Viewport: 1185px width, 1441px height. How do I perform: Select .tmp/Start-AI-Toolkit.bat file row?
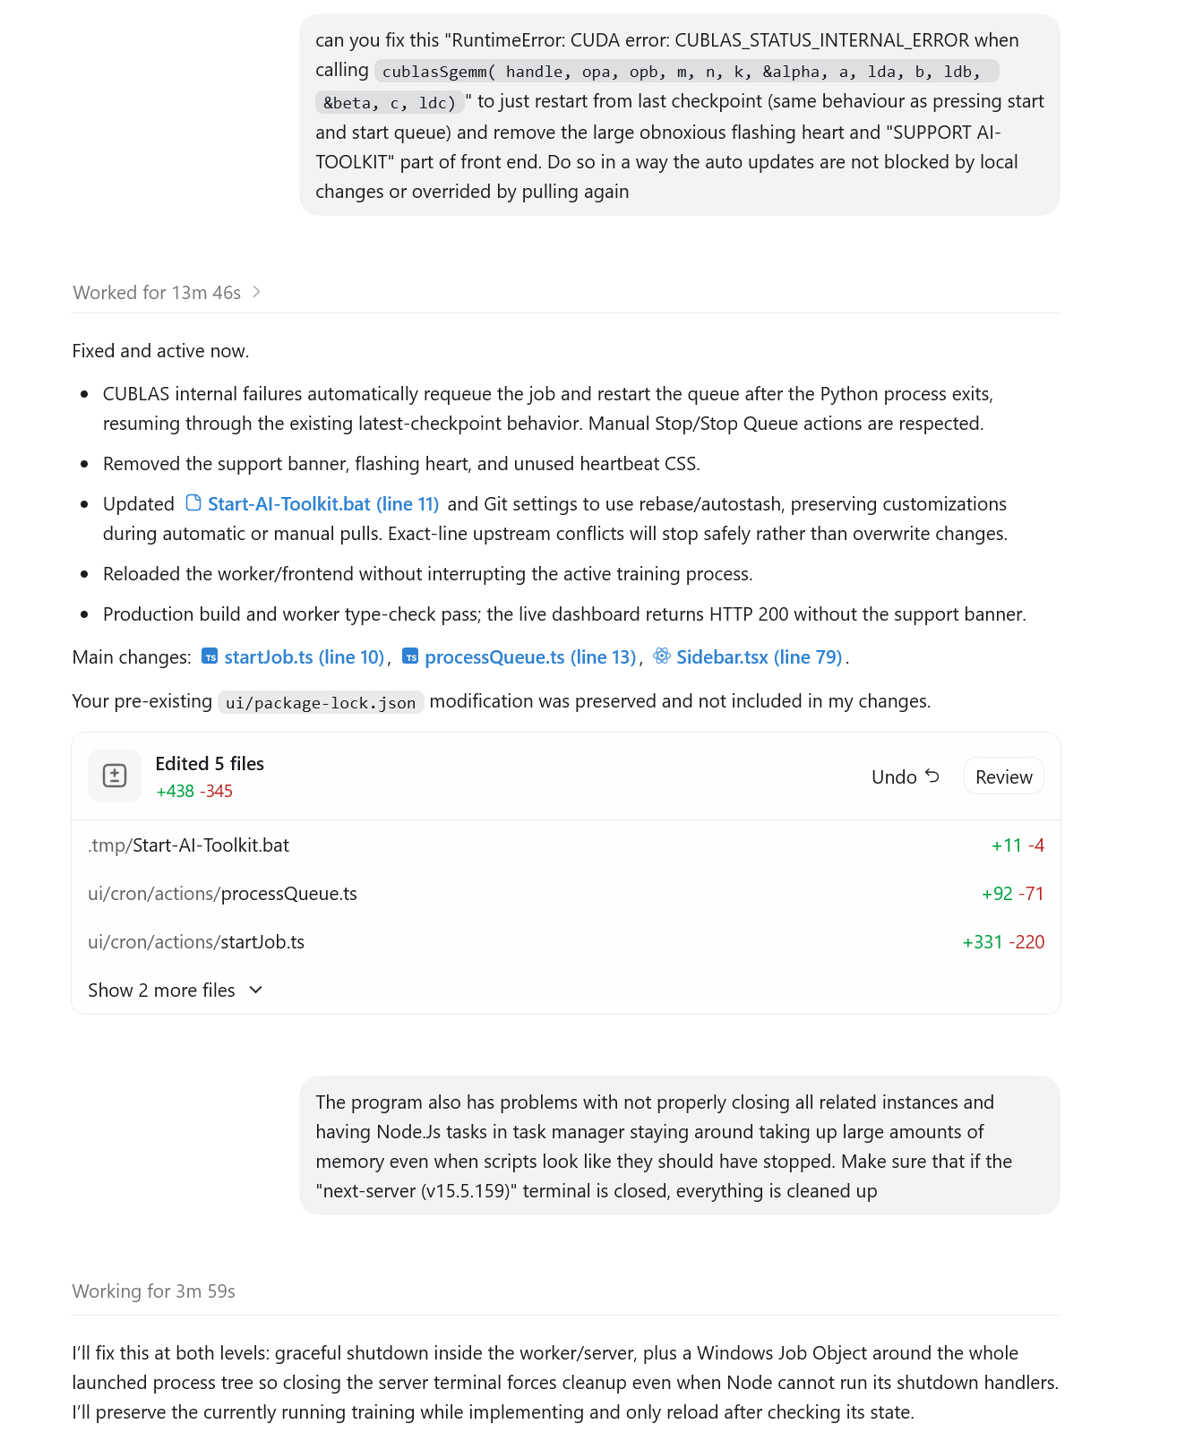pyautogui.click(x=566, y=845)
